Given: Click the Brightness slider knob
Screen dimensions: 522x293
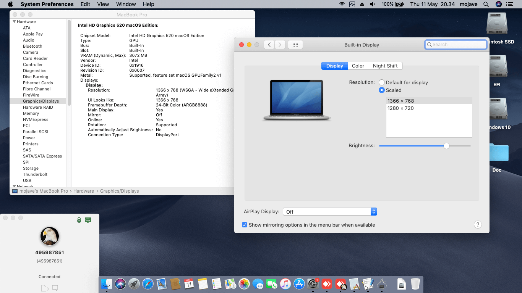Looking at the screenshot, I should (x=446, y=146).
